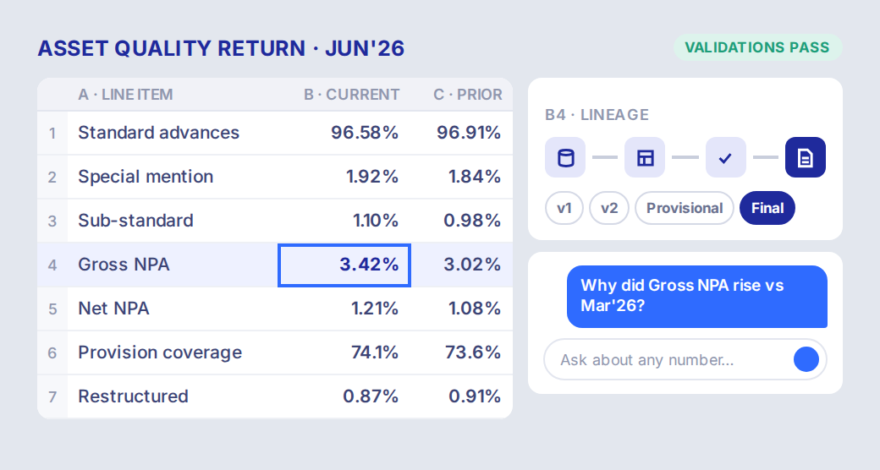Switch to version v1
Image resolution: width=880 pixels, height=470 pixels.
tap(564, 208)
